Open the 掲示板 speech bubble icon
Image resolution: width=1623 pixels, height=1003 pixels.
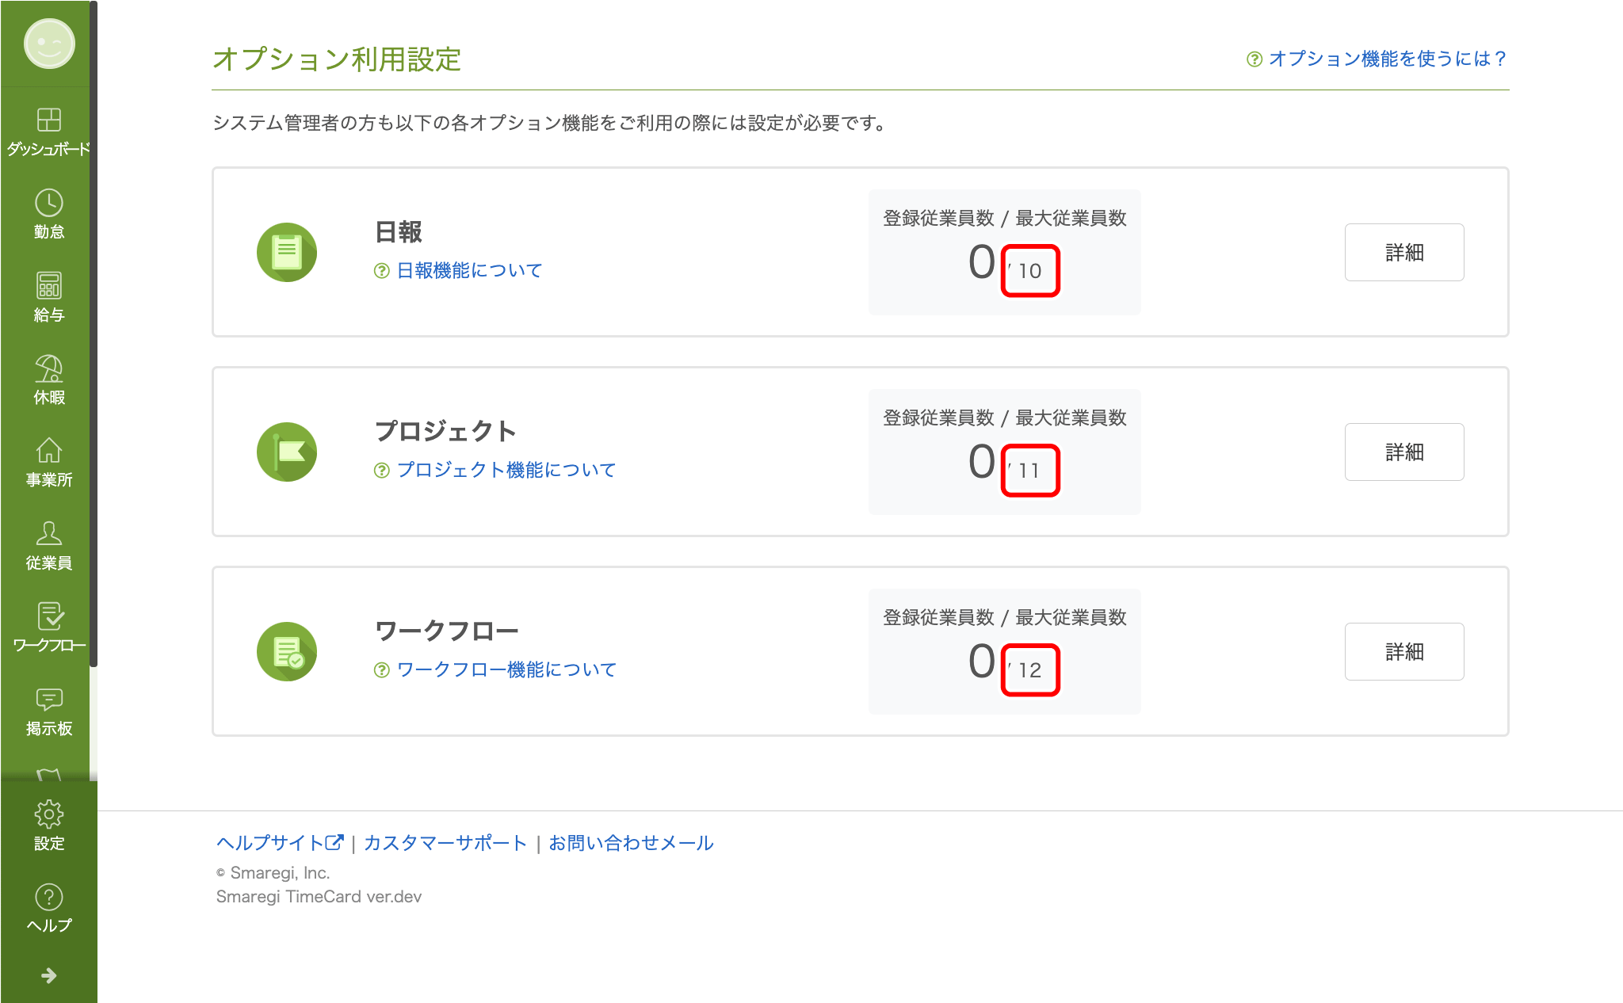pyautogui.click(x=49, y=699)
